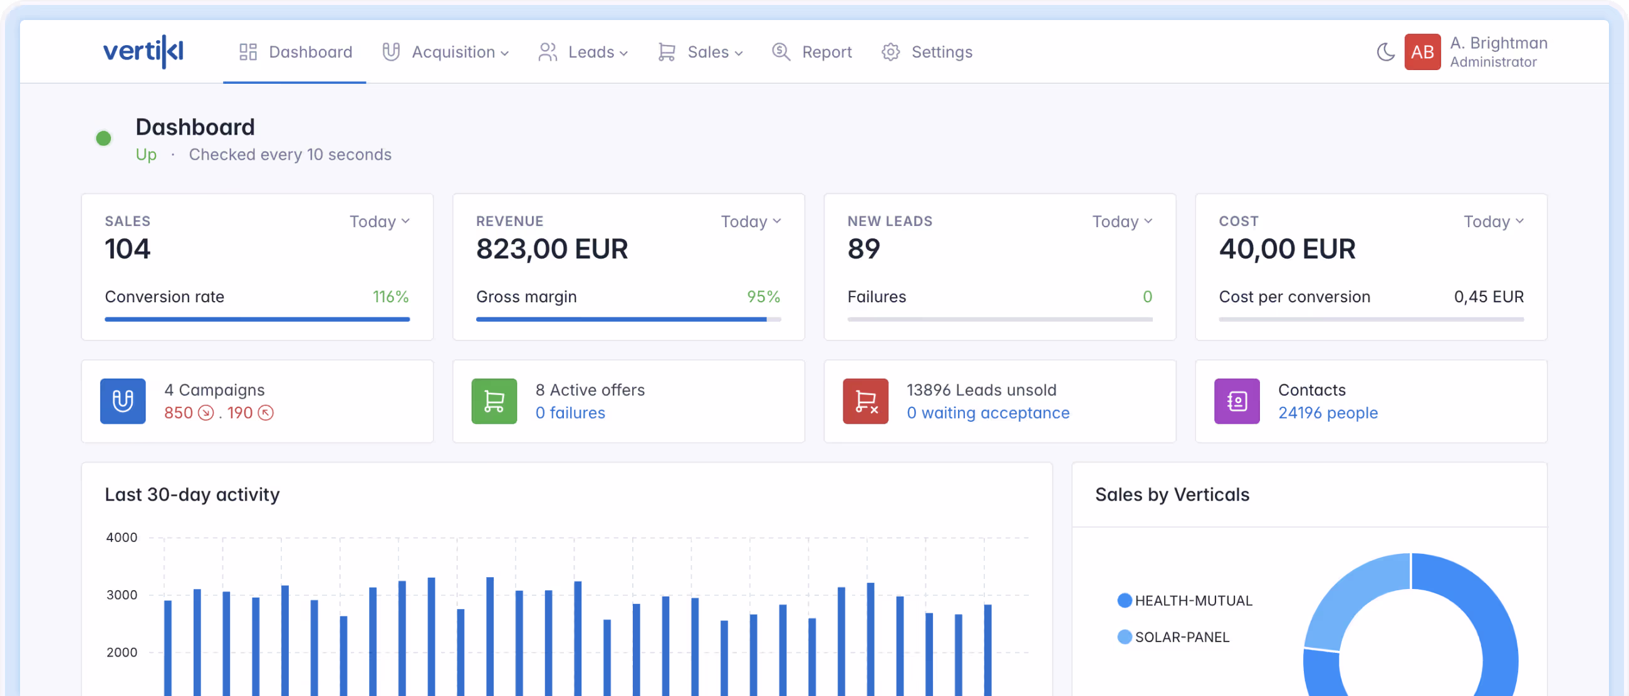Open the Dashboard tab
The image size is (1629, 696).
[x=294, y=52]
